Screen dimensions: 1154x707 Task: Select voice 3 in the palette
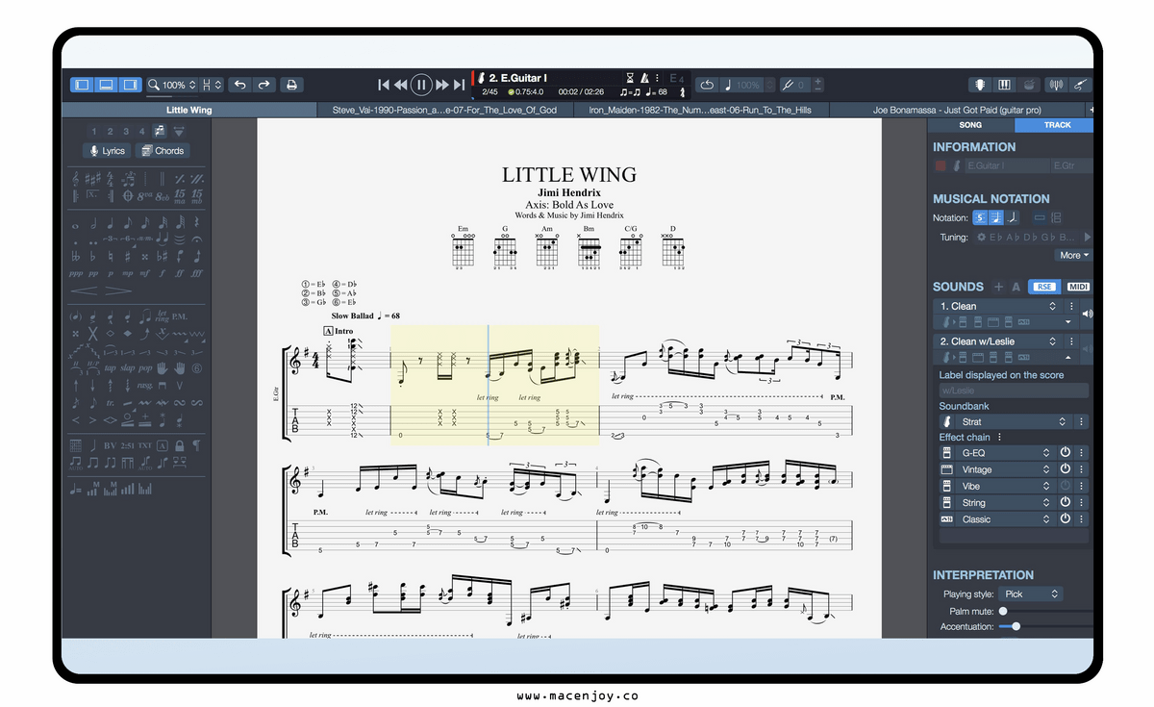pos(125,131)
